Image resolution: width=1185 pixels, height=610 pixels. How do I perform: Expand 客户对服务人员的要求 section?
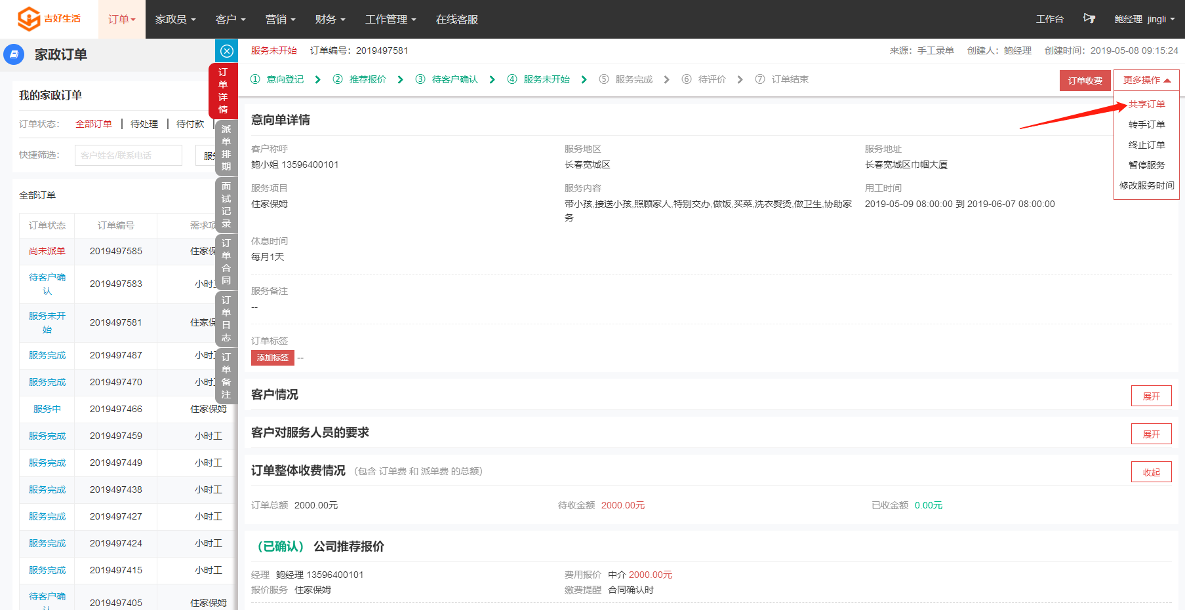[1152, 434]
